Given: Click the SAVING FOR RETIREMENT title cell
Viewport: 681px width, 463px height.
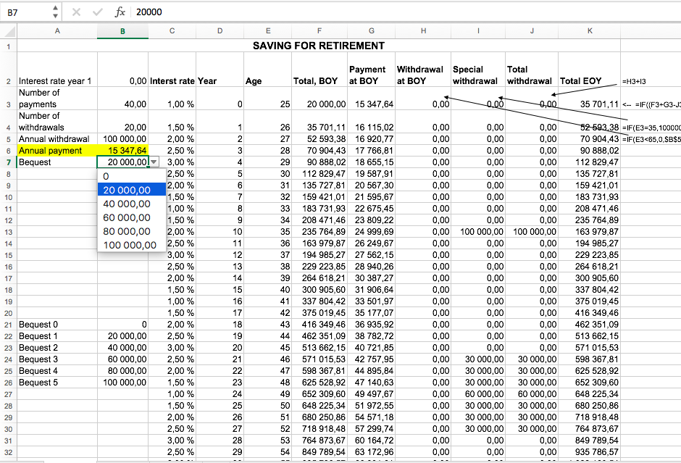Looking at the screenshot, I should click(x=319, y=46).
